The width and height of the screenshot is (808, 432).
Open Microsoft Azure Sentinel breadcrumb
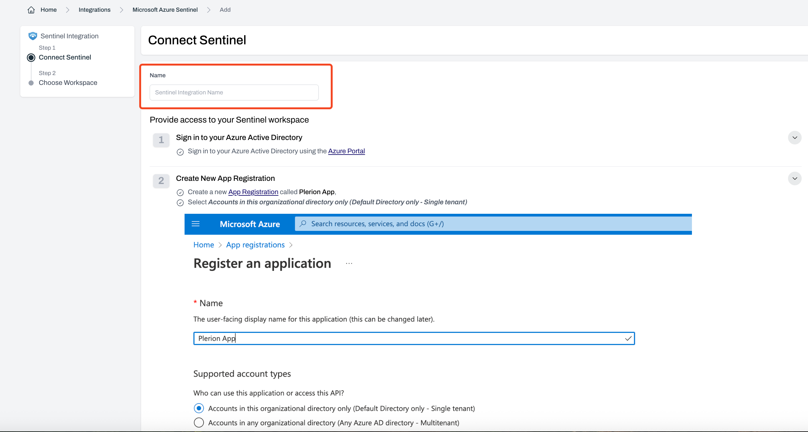(165, 10)
